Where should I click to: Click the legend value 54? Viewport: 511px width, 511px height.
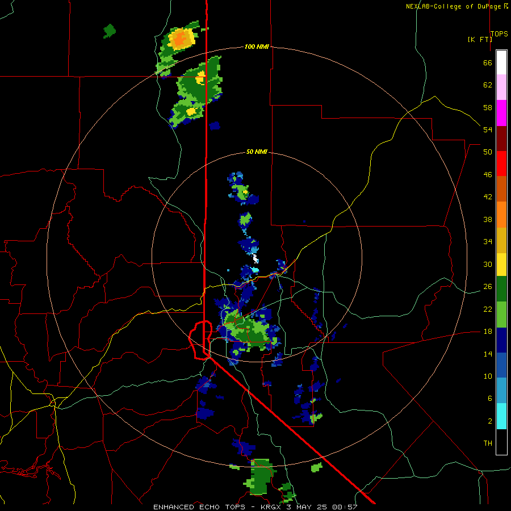click(488, 129)
